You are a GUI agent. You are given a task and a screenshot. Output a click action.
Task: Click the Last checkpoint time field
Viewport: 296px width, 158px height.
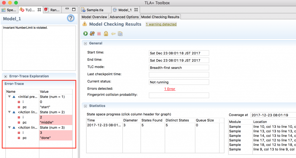coord(179,75)
